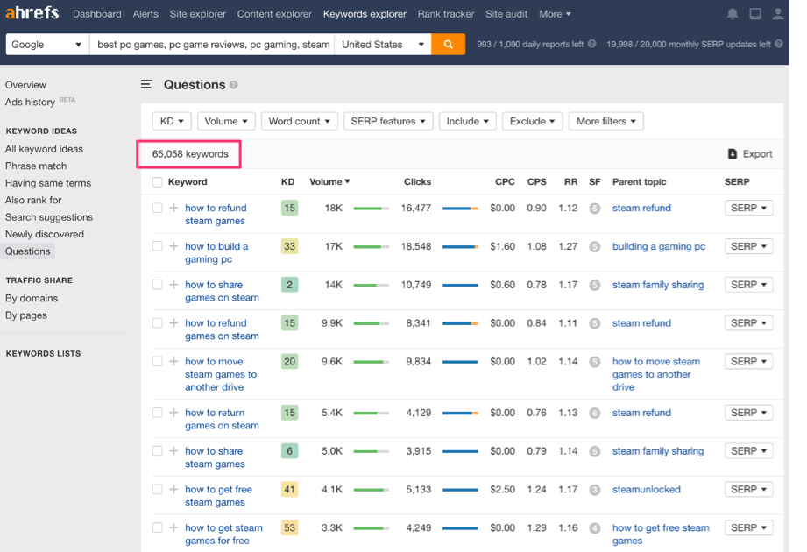
Task: Click the orange search magnifier button
Action: tap(449, 44)
